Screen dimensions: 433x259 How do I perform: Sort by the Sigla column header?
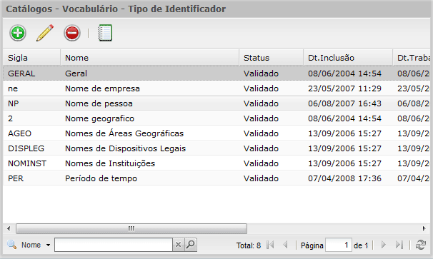click(x=31, y=58)
